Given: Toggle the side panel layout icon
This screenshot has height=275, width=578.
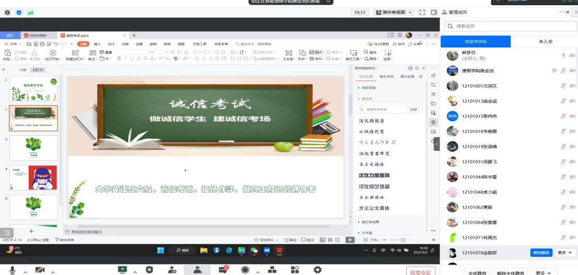Looking at the screenshot, I should point(433,12).
